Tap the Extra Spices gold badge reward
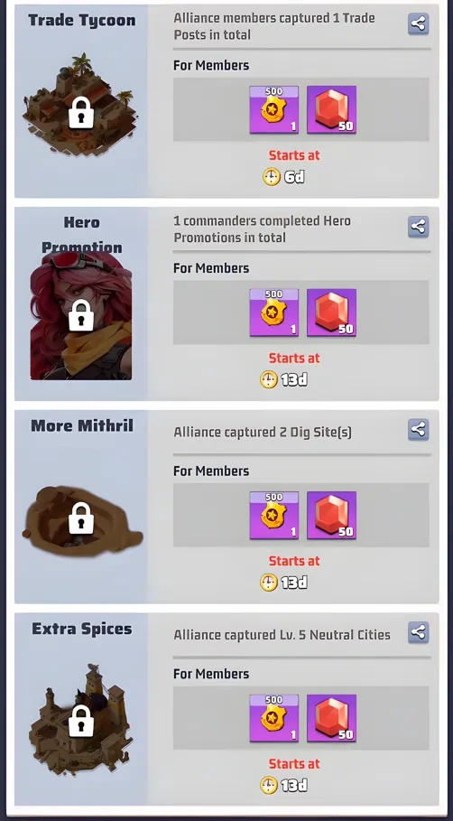The height and width of the screenshot is (821, 453). tap(274, 718)
